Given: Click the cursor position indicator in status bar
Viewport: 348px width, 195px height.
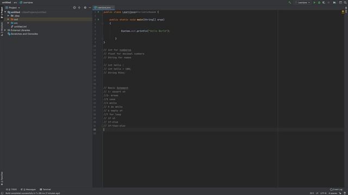Looking at the screenshot, I should pos(312,193).
